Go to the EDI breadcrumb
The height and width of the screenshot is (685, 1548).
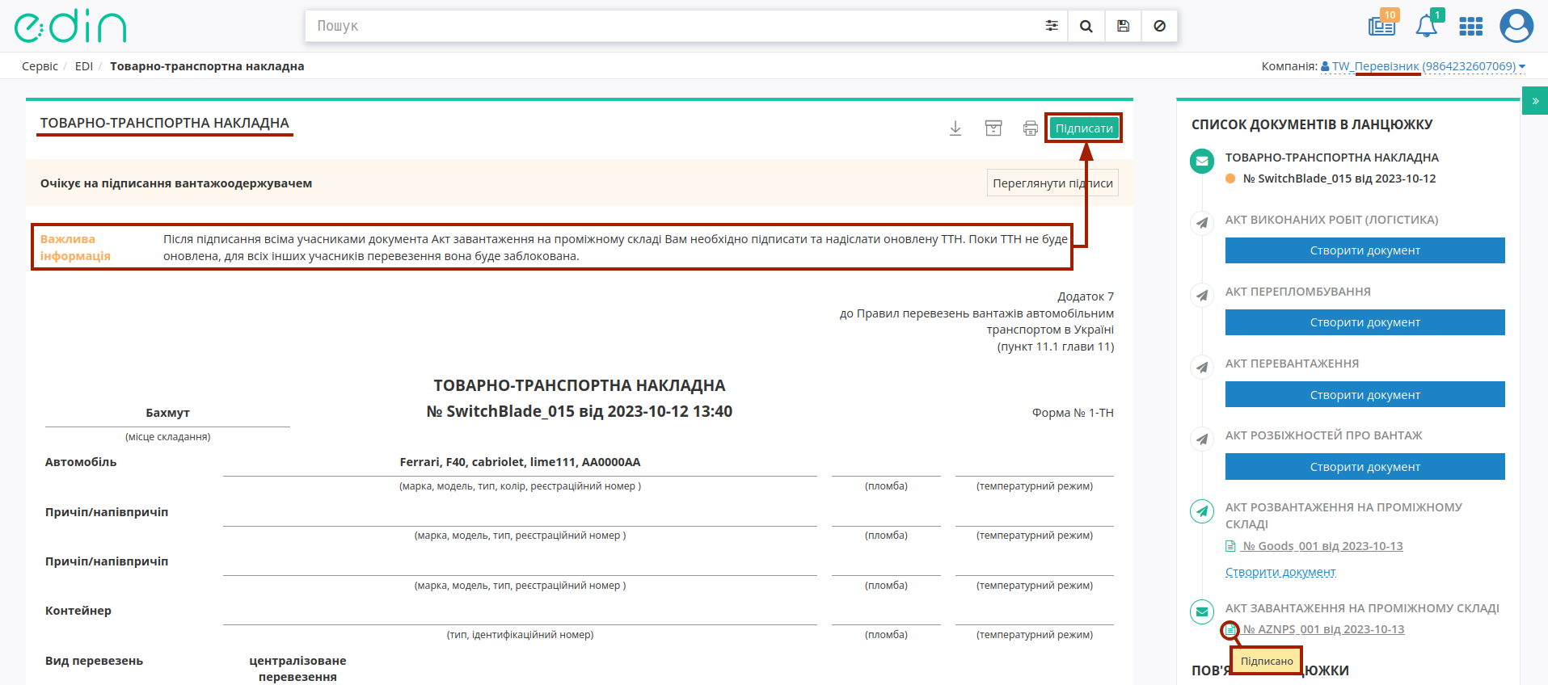tap(84, 66)
